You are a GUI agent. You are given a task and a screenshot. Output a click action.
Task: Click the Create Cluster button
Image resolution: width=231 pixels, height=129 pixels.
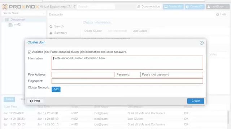point(93,31)
